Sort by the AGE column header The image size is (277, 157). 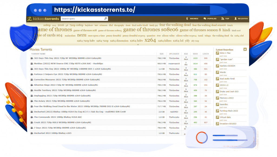(186, 54)
